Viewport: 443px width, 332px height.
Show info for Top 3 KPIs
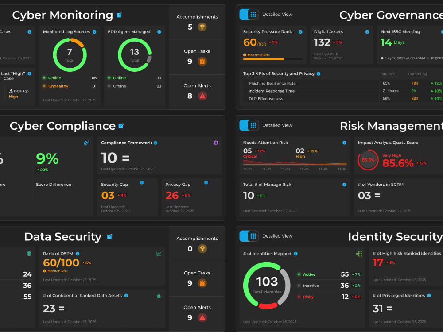pos(319,73)
